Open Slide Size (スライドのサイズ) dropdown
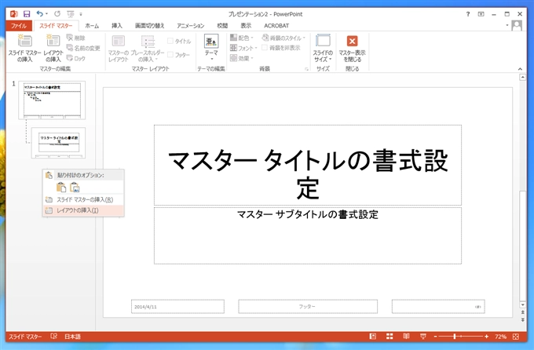The height and width of the screenshot is (350, 534). [323, 48]
